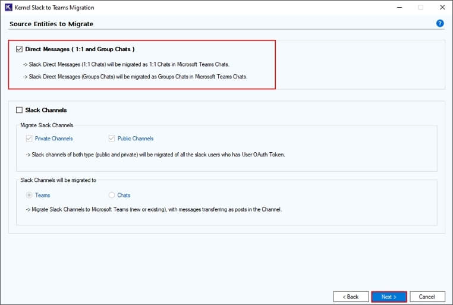Click the User OAuth Token description text

[155, 155]
